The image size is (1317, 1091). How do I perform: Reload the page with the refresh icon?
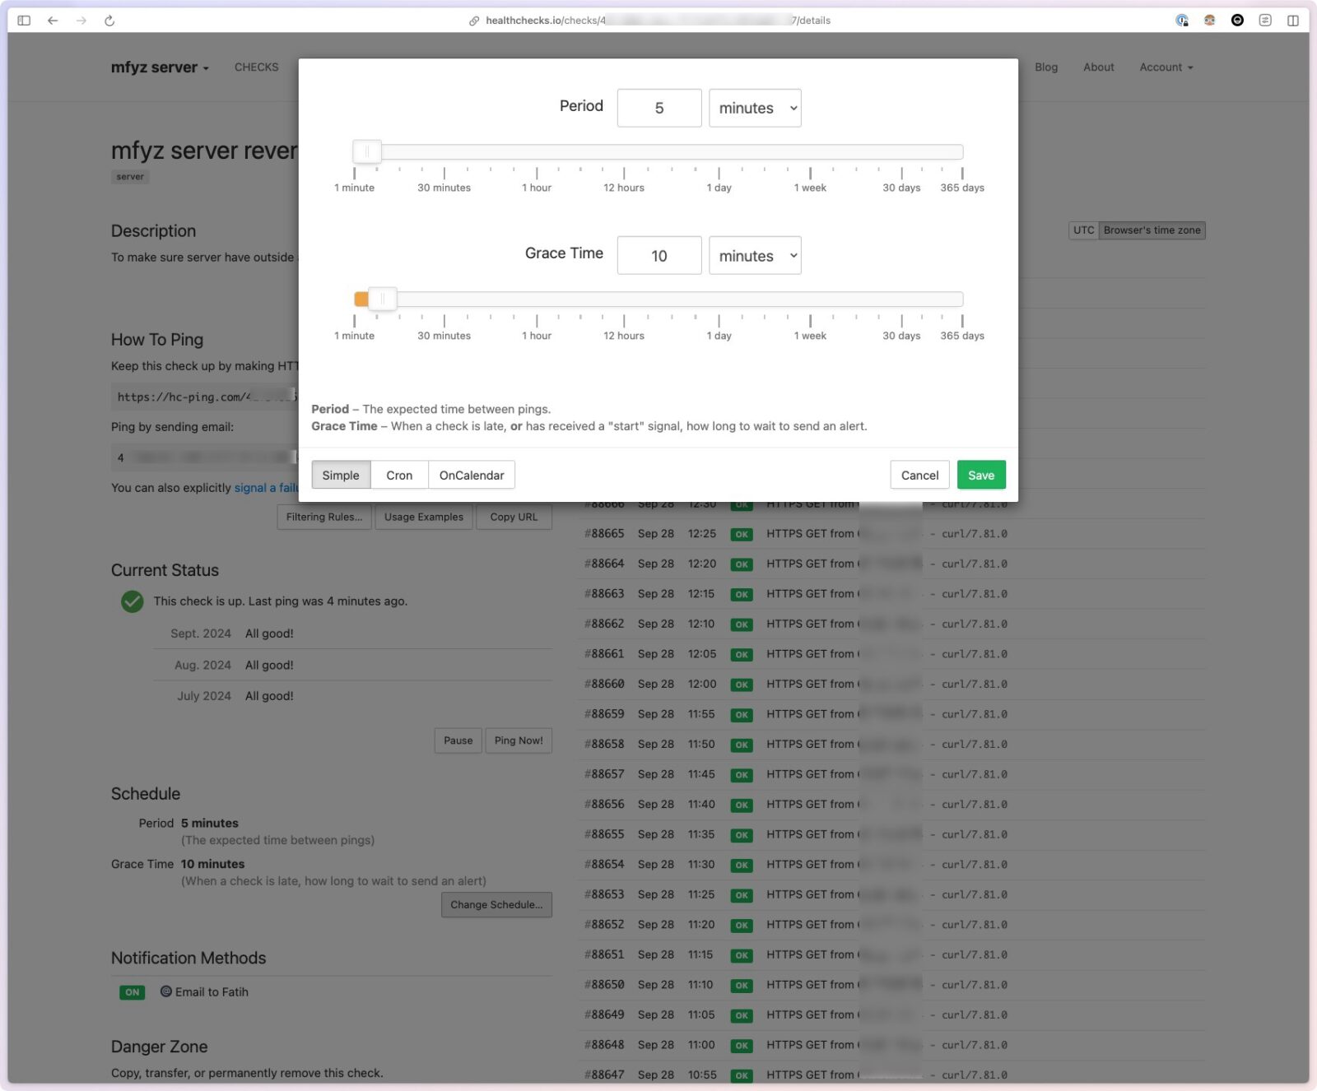click(109, 21)
